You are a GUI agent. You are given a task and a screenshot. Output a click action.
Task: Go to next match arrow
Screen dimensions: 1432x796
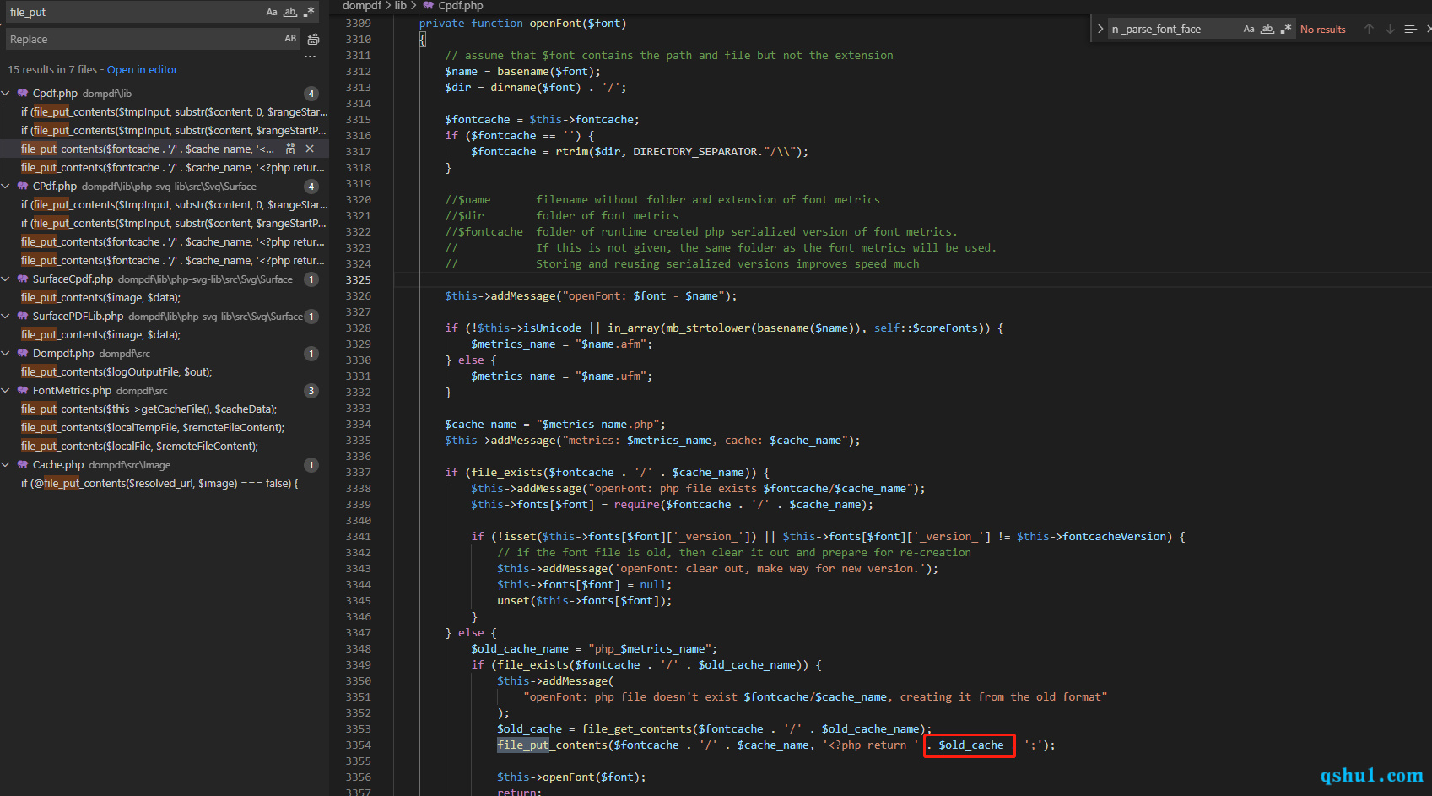point(1390,29)
